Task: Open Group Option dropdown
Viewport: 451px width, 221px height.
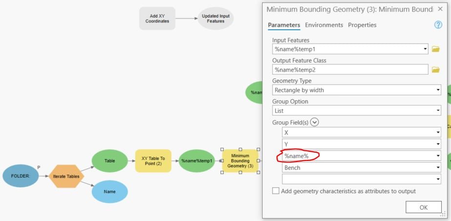Action: point(438,110)
